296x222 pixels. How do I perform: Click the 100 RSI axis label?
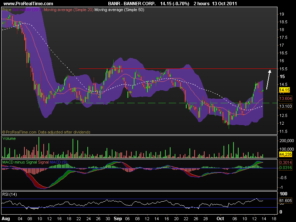pyautogui.click(x=283, y=194)
